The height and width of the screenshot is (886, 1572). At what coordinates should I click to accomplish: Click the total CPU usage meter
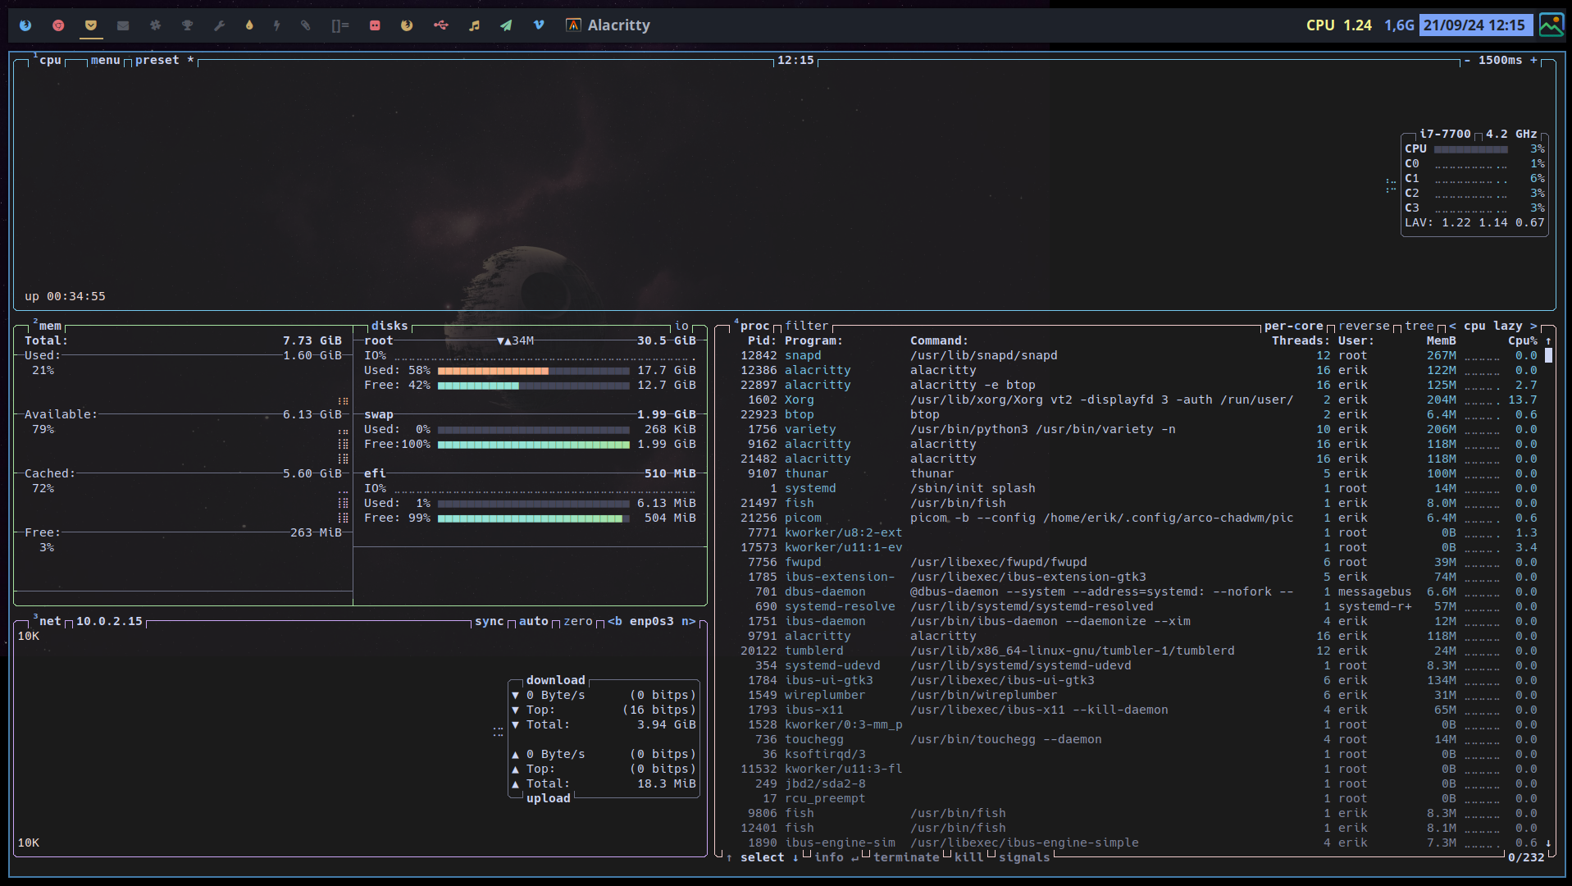[1470, 149]
